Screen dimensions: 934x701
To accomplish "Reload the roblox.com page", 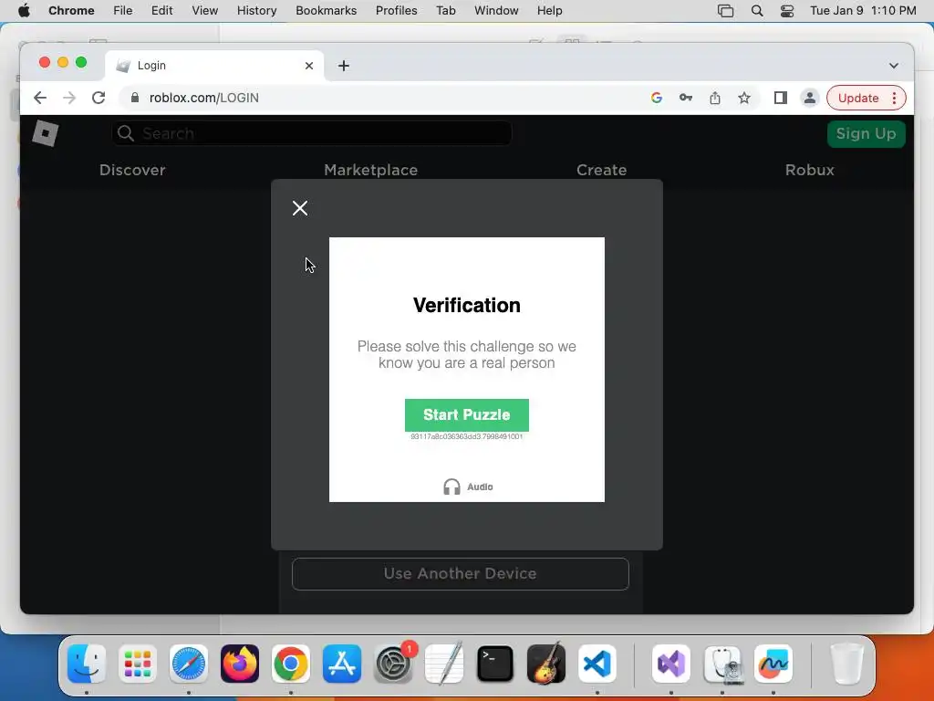I will (x=99, y=98).
